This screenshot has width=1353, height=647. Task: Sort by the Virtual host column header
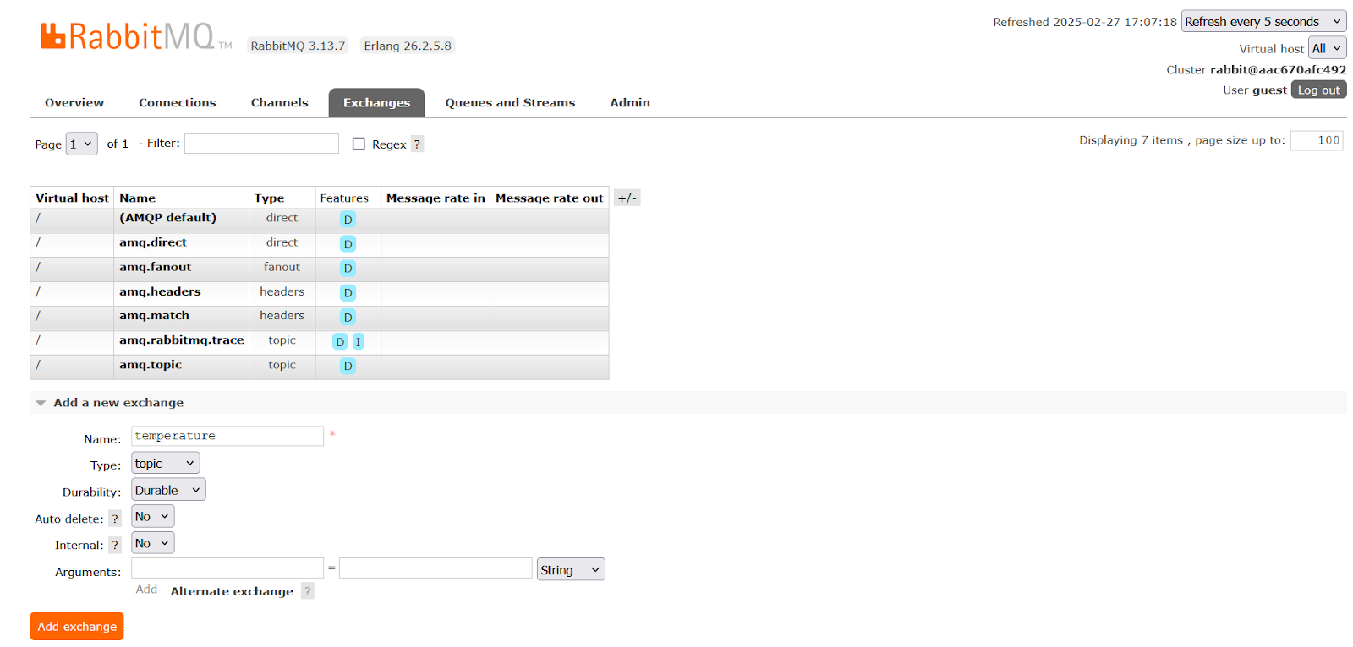pos(72,198)
